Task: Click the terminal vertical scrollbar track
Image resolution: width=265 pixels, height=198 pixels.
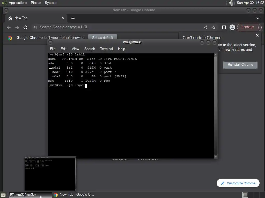Action: tap(216, 106)
